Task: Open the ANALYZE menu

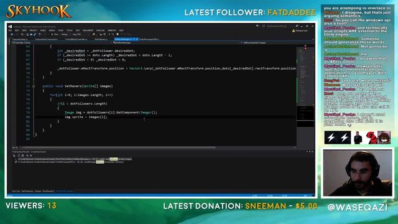Action: point(100,30)
